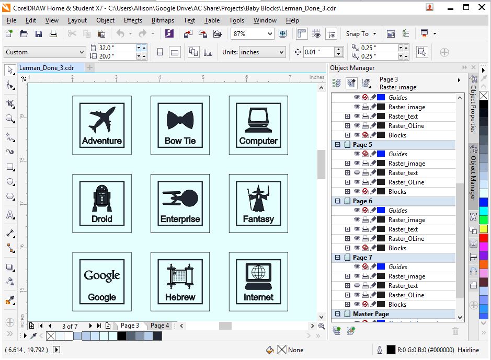Toggle Edit Across Layers button
The height and width of the screenshot is (360, 491).
[x=351, y=83]
